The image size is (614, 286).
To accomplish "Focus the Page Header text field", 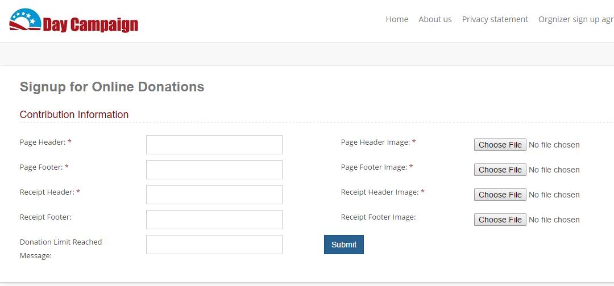I will point(214,145).
